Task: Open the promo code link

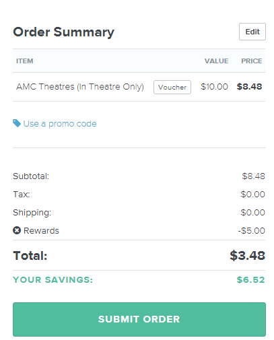Action: tap(60, 124)
